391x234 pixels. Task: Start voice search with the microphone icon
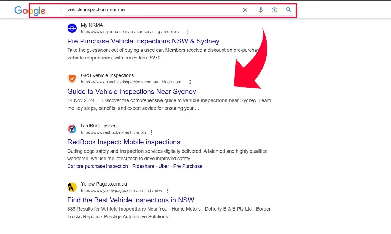pos(261,10)
